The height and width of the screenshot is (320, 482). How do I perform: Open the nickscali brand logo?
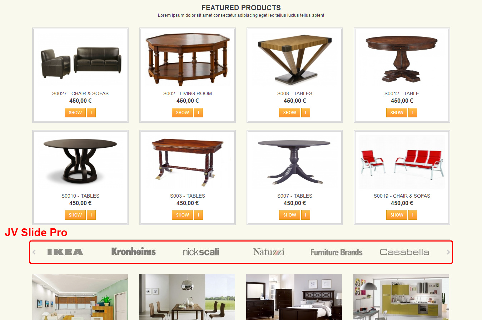click(x=201, y=252)
